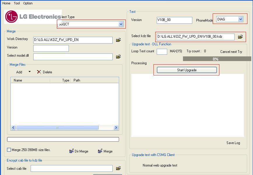Screen dimensions: 253x175
Task: Expand the Add dropdown arrow
Action: [x=29, y=72]
